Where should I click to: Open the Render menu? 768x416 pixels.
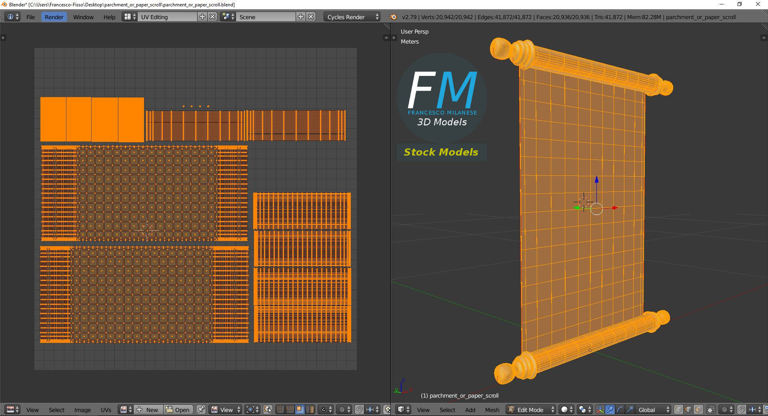point(54,17)
